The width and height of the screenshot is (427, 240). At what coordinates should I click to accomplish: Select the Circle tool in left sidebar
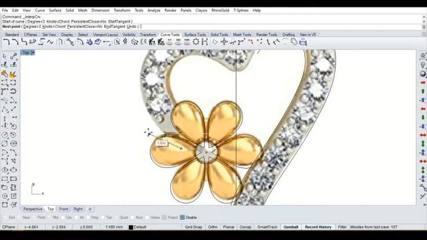pyautogui.click(x=5, y=135)
